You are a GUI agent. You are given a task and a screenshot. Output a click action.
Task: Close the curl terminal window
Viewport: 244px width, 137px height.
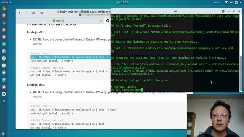click(x=239, y=11)
